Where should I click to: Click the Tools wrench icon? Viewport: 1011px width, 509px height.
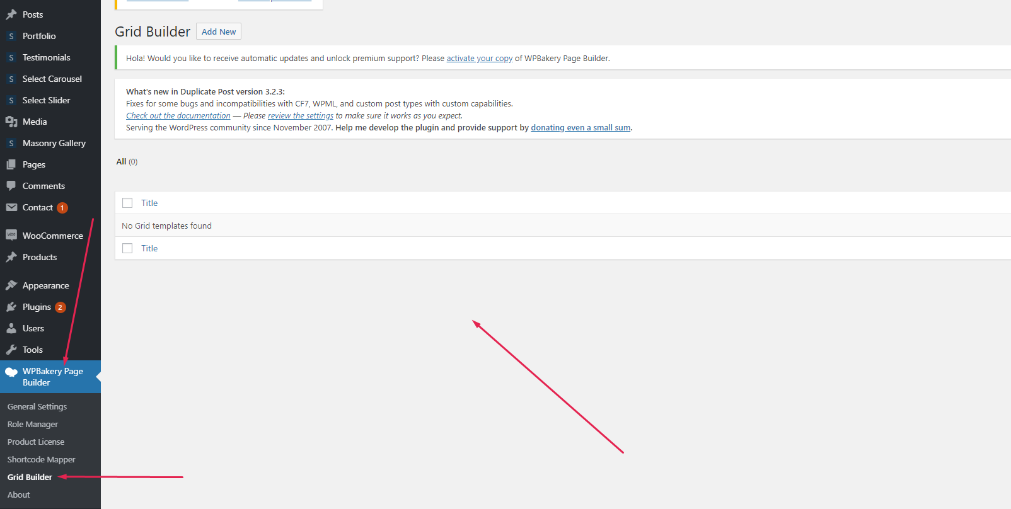11,350
